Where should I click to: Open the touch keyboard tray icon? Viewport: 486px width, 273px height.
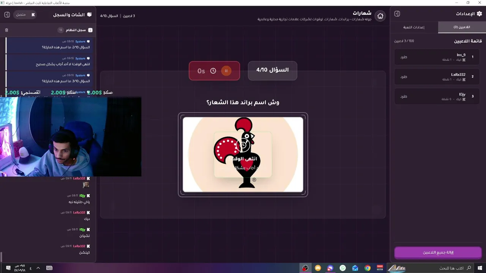point(49,268)
